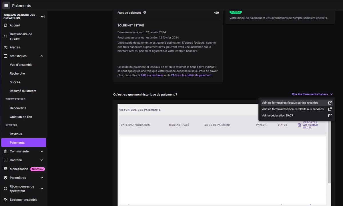Click the Excel export file icon
The height and width of the screenshot is (206, 343).
[299, 125]
